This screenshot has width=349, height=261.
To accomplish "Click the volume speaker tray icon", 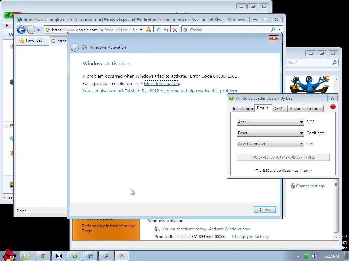I will tap(315, 256).
